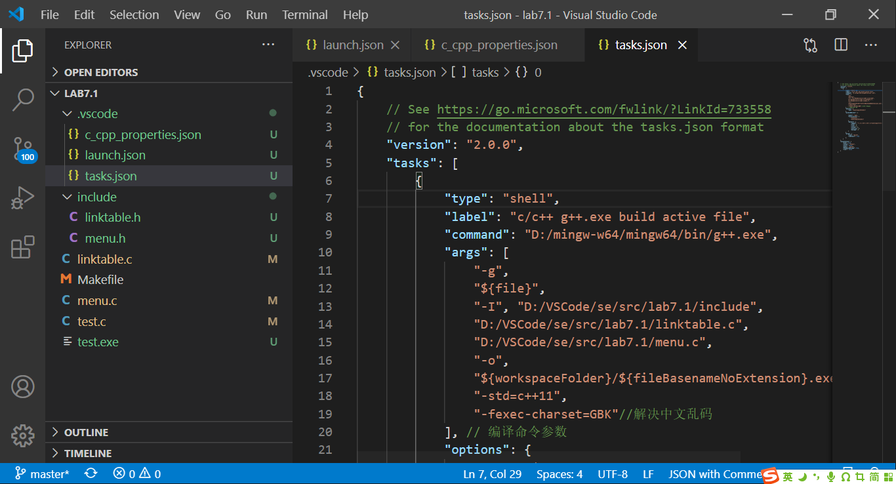Click Ln 7, Col 29 cursor position
Viewport: 896px width, 484px height.
coord(493,474)
